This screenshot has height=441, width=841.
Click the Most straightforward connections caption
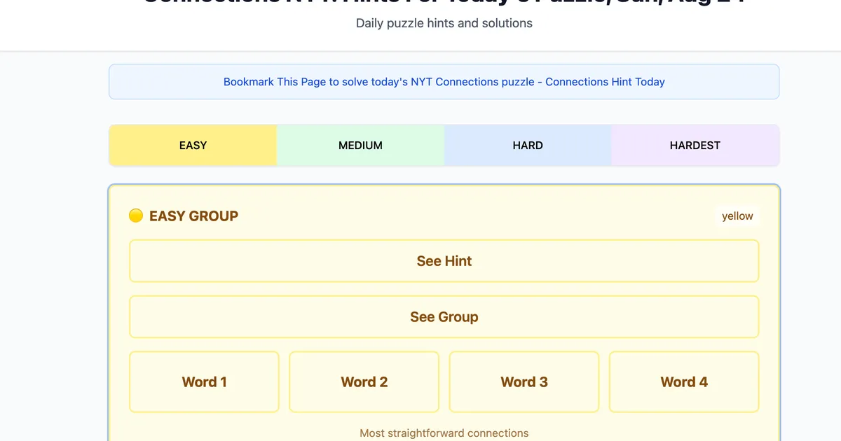pyautogui.click(x=444, y=433)
